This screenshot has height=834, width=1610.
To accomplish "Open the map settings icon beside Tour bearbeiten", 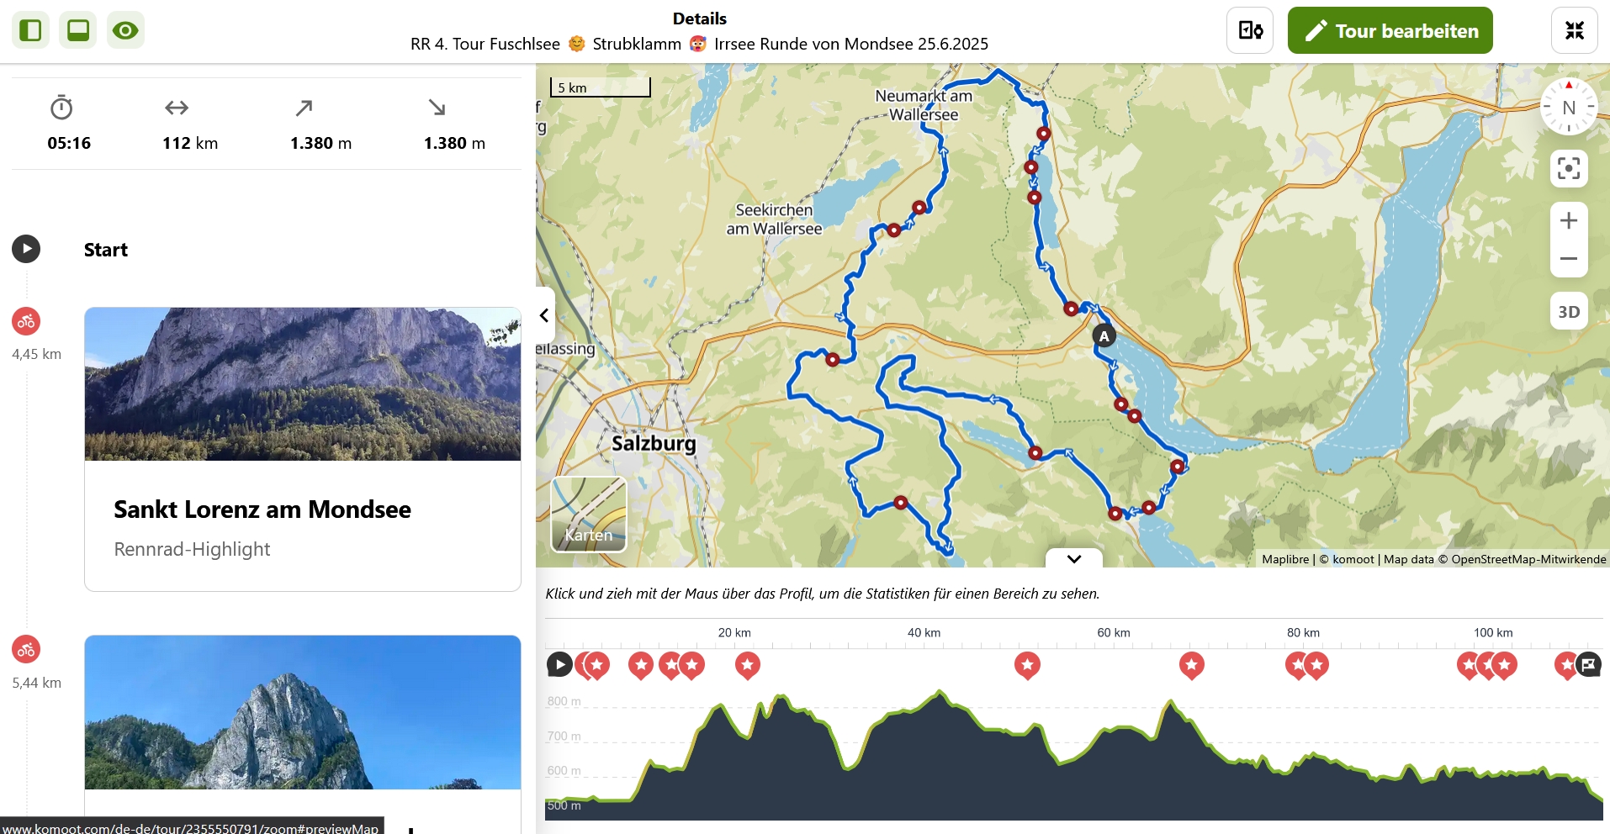I will click(1249, 30).
